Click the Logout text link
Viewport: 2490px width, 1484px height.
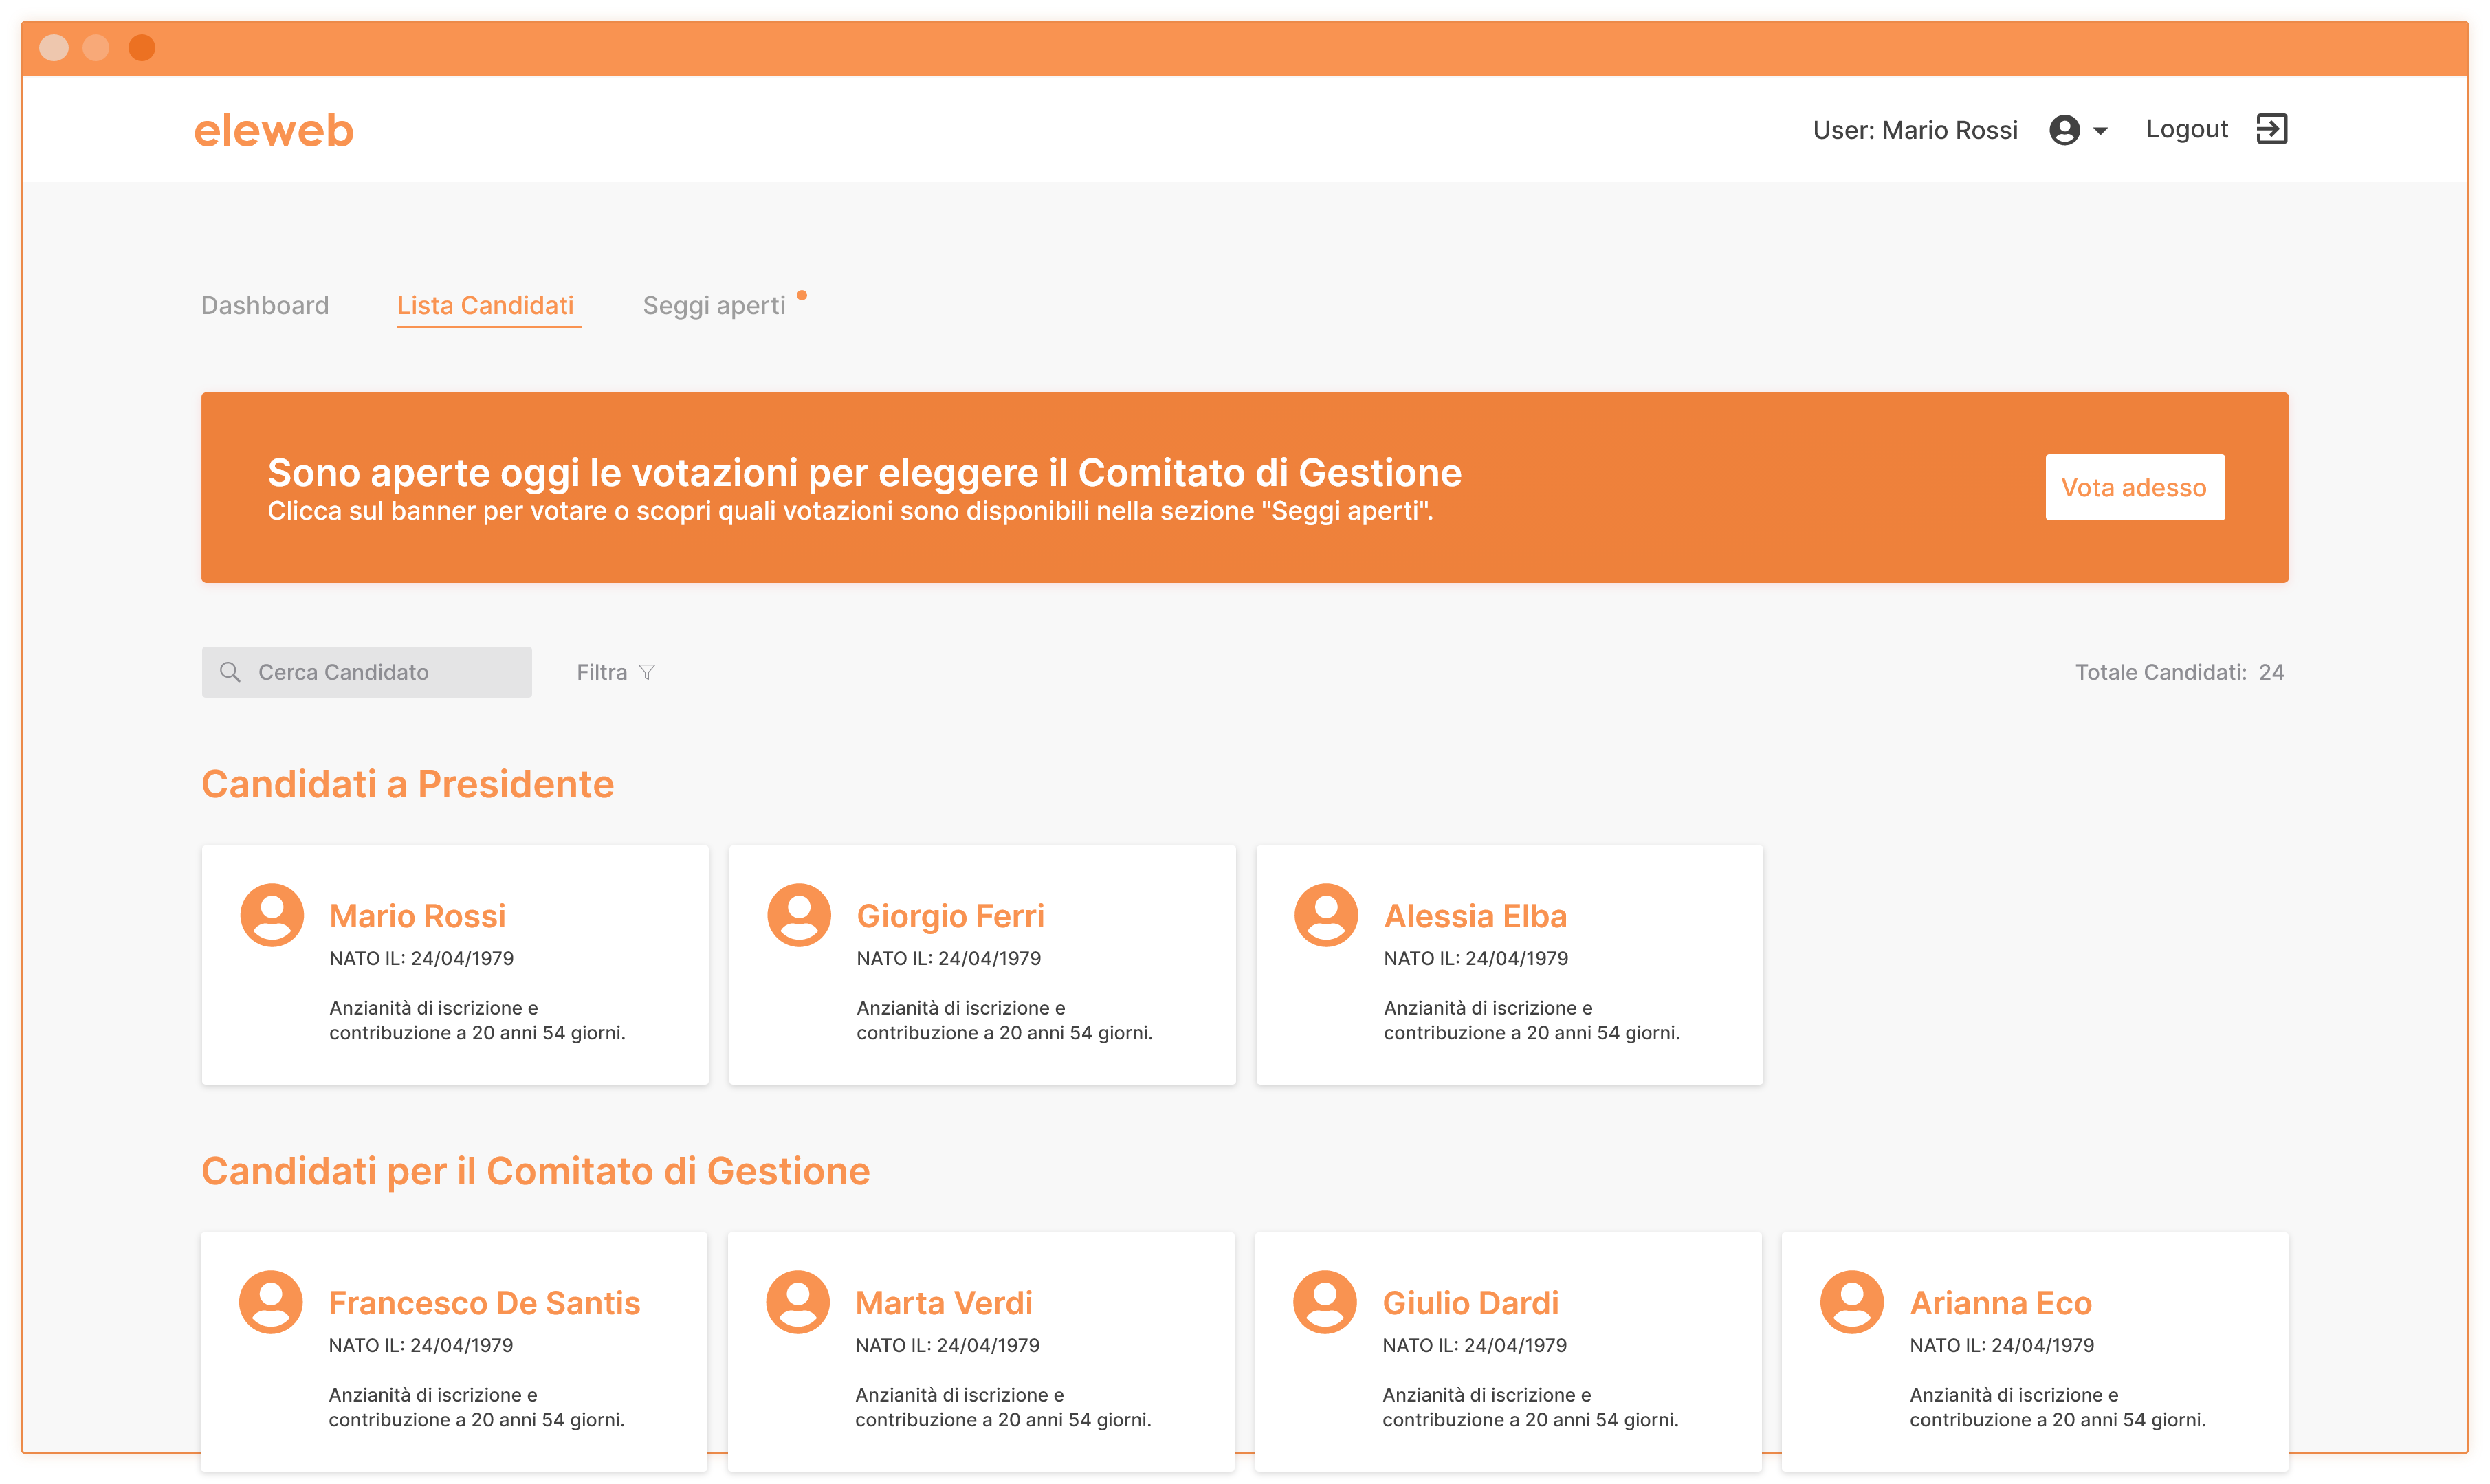(x=2186, y=129)
